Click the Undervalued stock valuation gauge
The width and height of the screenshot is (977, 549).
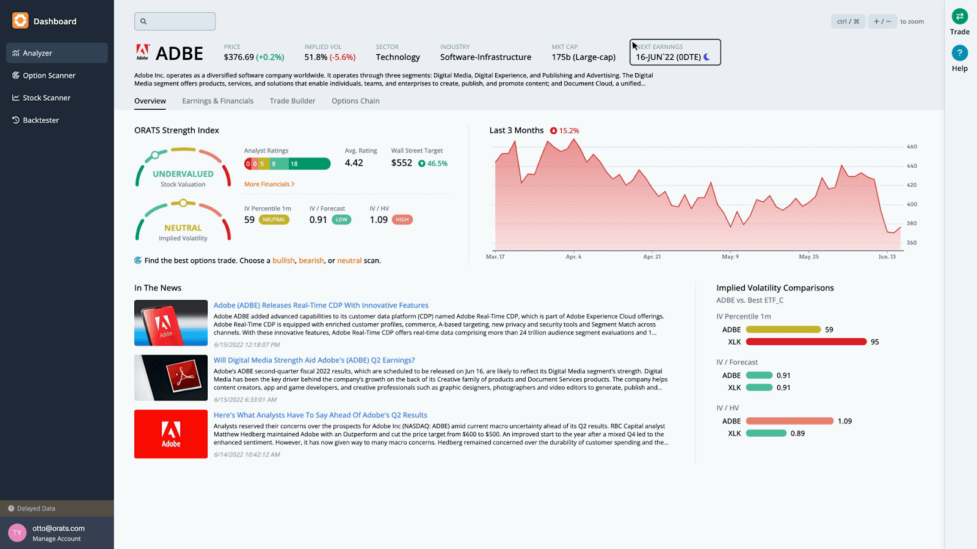pyautogui.click(x=183, y=168)
